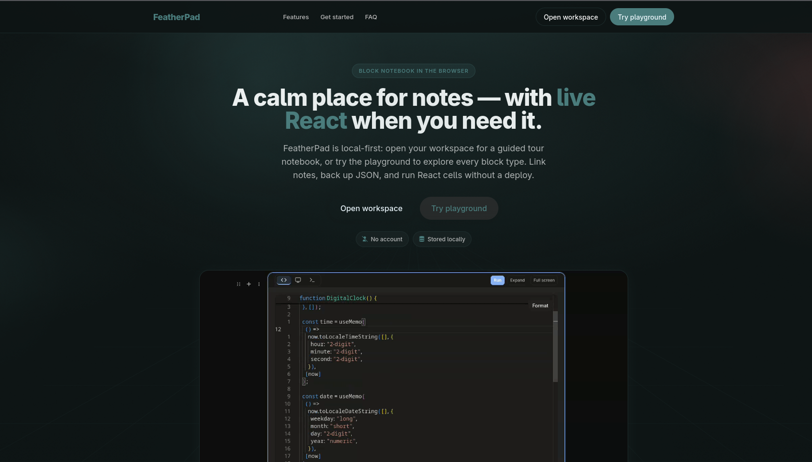This screenshot has width=812, height=462.
Task: Click the code editor vertical scrollbar
Action: (555, 347)
